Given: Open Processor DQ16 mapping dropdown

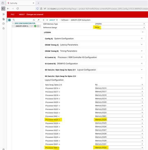Looking at the screenshot, I should click(x=120, y=88).
